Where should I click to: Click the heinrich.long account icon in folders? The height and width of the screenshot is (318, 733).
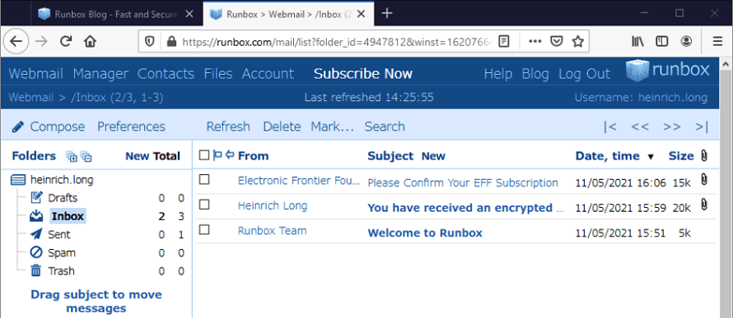click(17, 179)
